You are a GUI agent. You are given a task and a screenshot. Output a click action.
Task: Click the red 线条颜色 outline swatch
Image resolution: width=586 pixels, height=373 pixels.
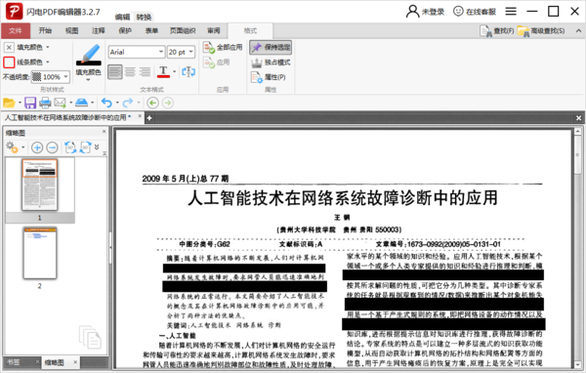pos(9,62)
